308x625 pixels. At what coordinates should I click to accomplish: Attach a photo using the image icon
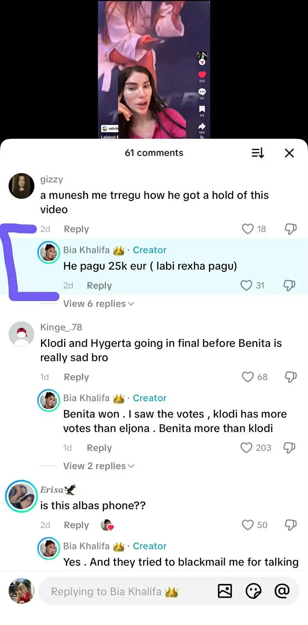[x=225, y=591]
